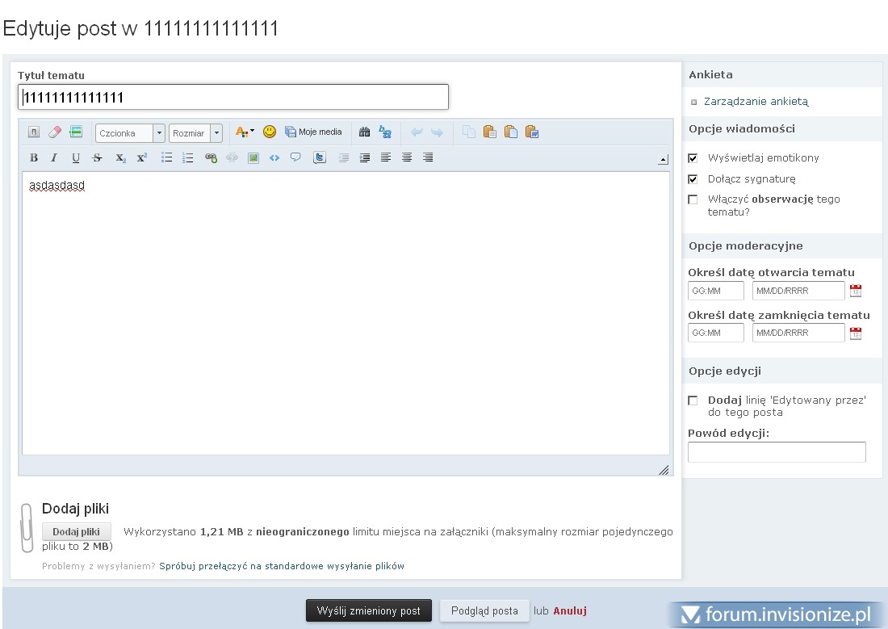Click the eraser remove-formatting icon
This screenshot has height=629, width=888.
pos(55,132)
